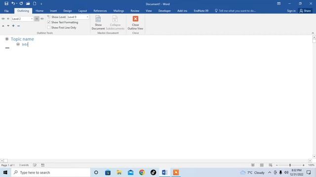
Task: Demote to body text double-arrow icon
Action: click(42, 19)
